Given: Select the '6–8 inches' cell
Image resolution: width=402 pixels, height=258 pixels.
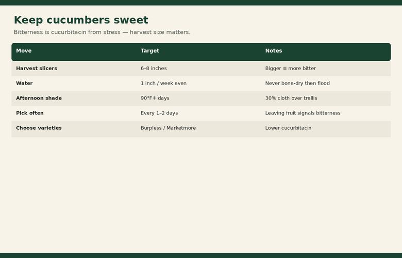Looking at the screenshot, I should coord(154,68).
